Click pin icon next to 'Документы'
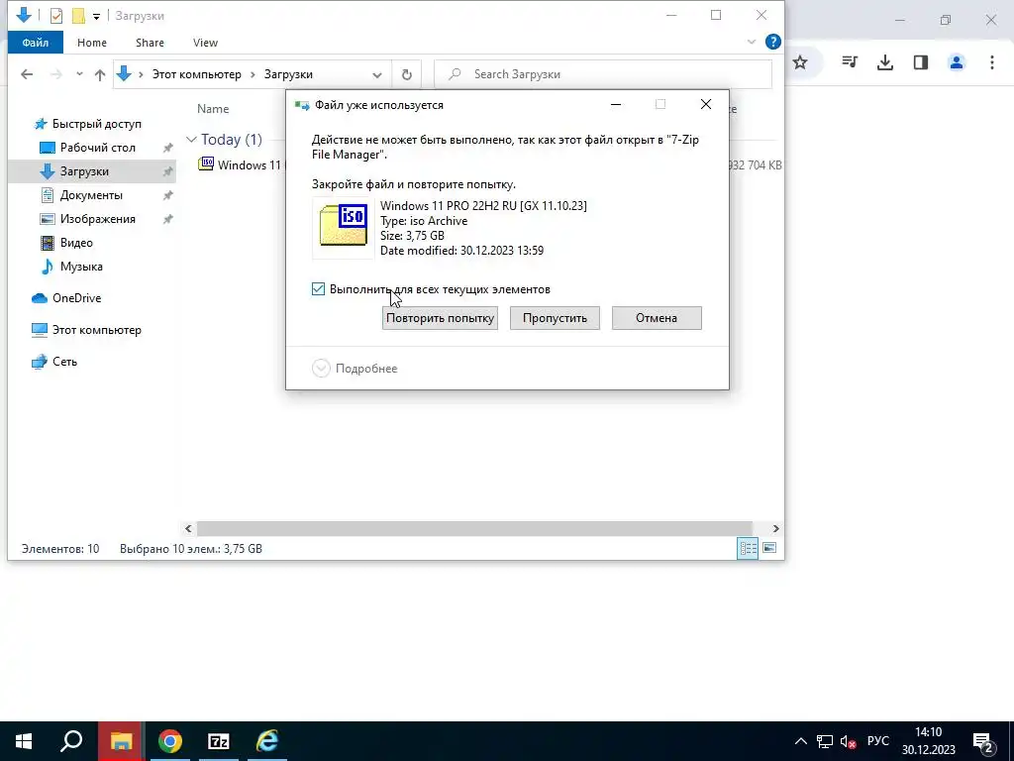 (167, 195)
